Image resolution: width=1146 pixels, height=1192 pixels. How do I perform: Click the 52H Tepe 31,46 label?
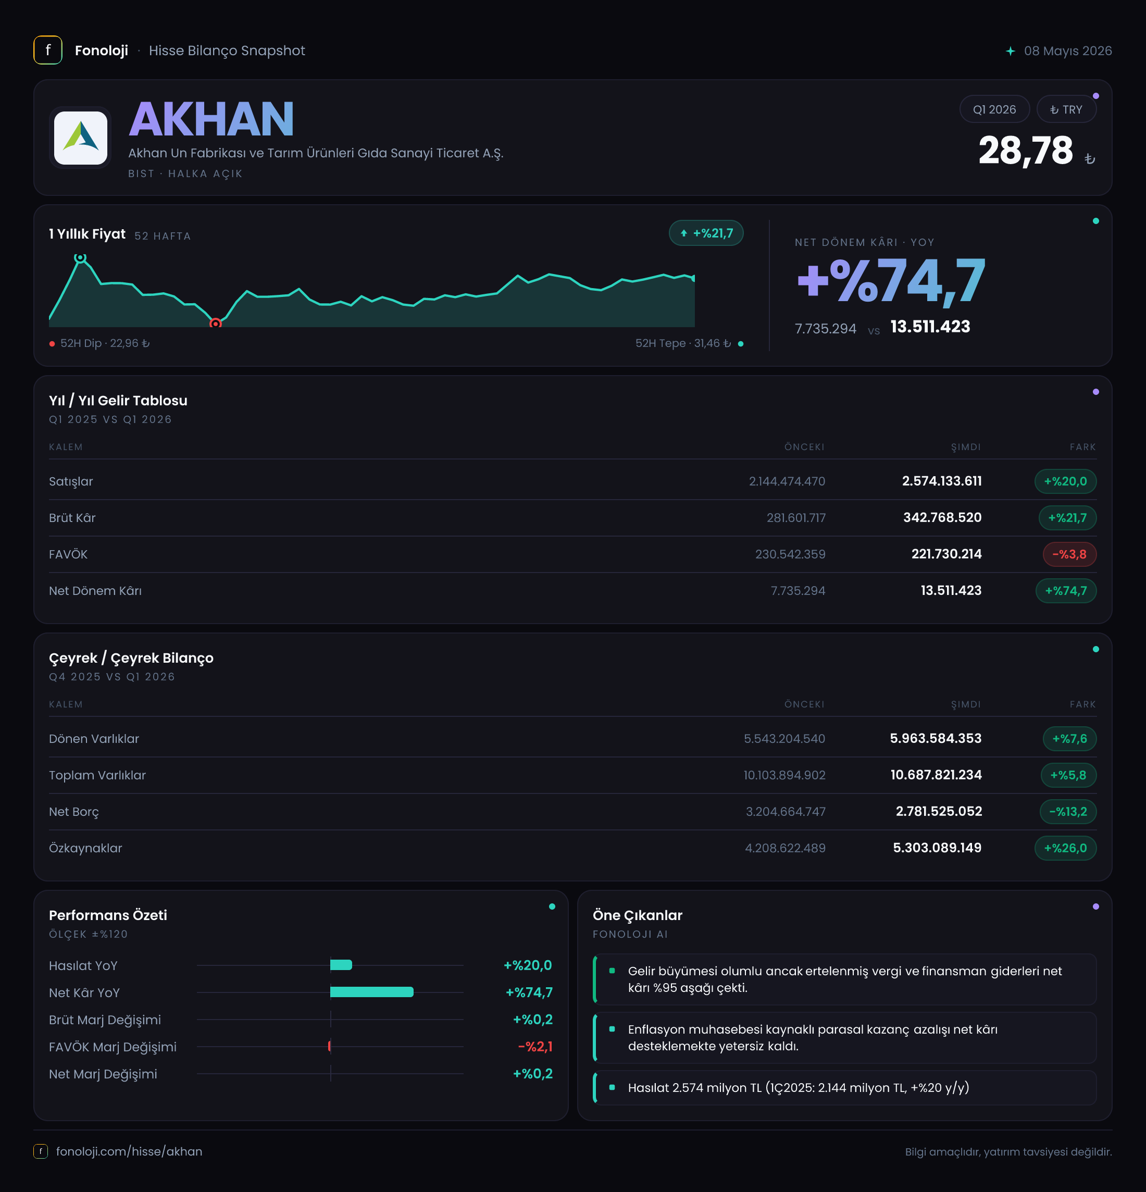(683, 343)
